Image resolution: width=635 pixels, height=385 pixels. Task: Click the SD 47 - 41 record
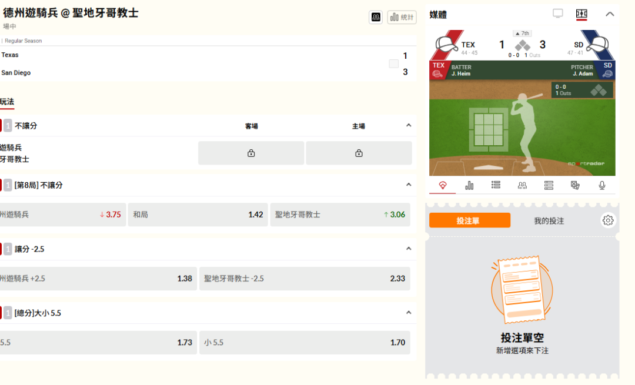tap(575, 53)
